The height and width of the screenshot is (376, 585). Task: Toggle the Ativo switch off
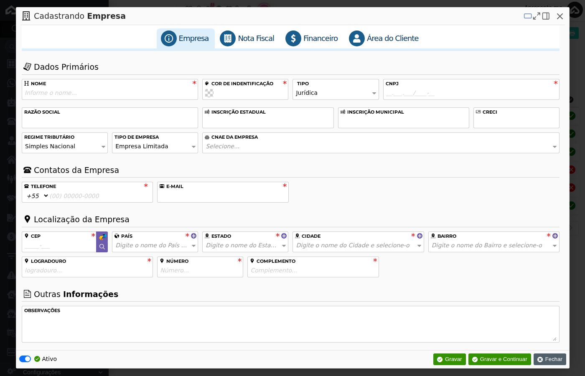(x=25, y=359)
